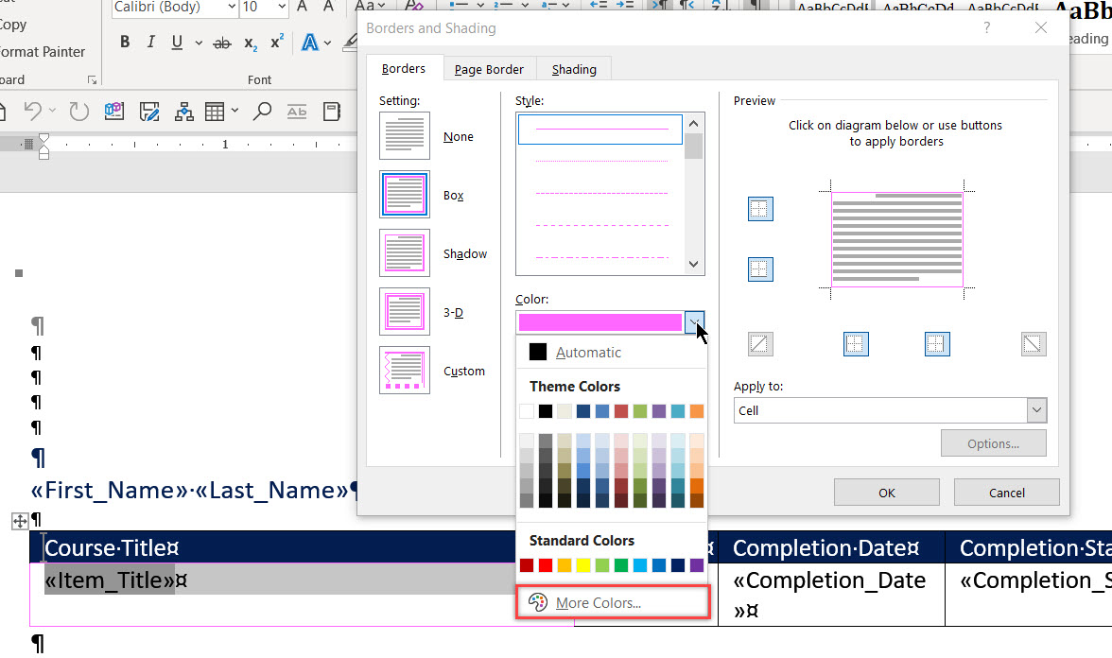Click the table move handle near the table
The image size is (1112, 658).
click(x=20, y=522)
